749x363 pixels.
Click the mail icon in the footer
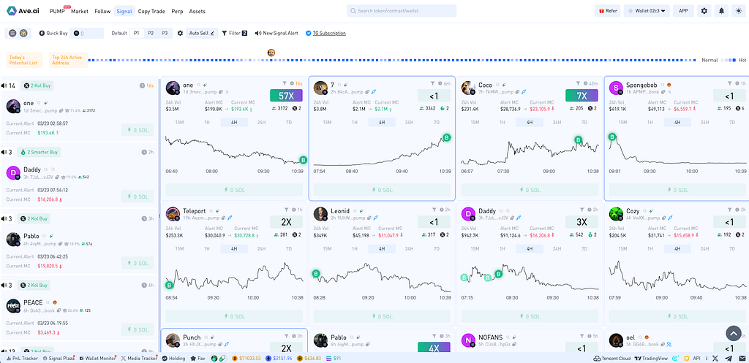coord(741,358)
